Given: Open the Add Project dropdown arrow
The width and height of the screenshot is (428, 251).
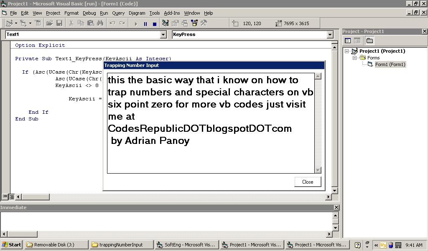Looking at the screenshot, I should 16,23.
